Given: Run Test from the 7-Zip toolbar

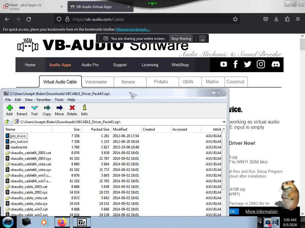Looking at the screenshot, I should pyautogui.click(x=35, y=110).
